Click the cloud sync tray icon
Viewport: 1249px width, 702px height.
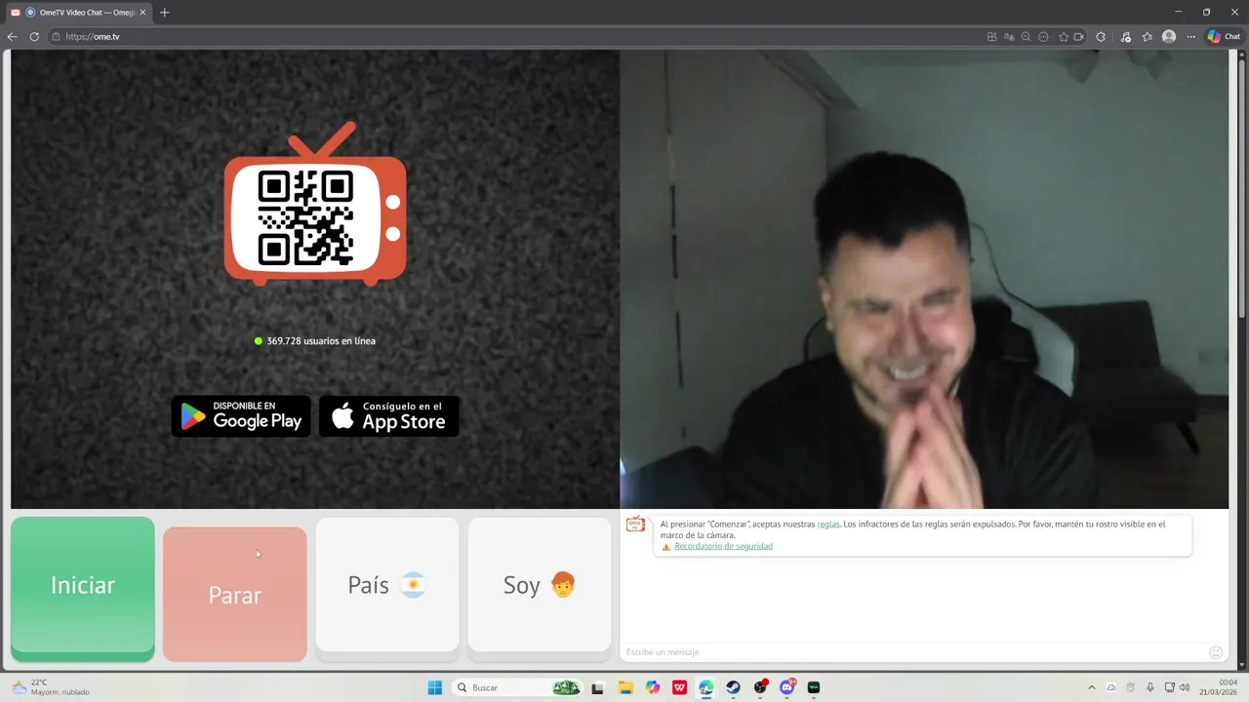[1110, 687]
